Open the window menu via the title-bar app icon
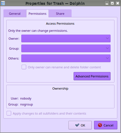121x133 pixels. point(3,3)
